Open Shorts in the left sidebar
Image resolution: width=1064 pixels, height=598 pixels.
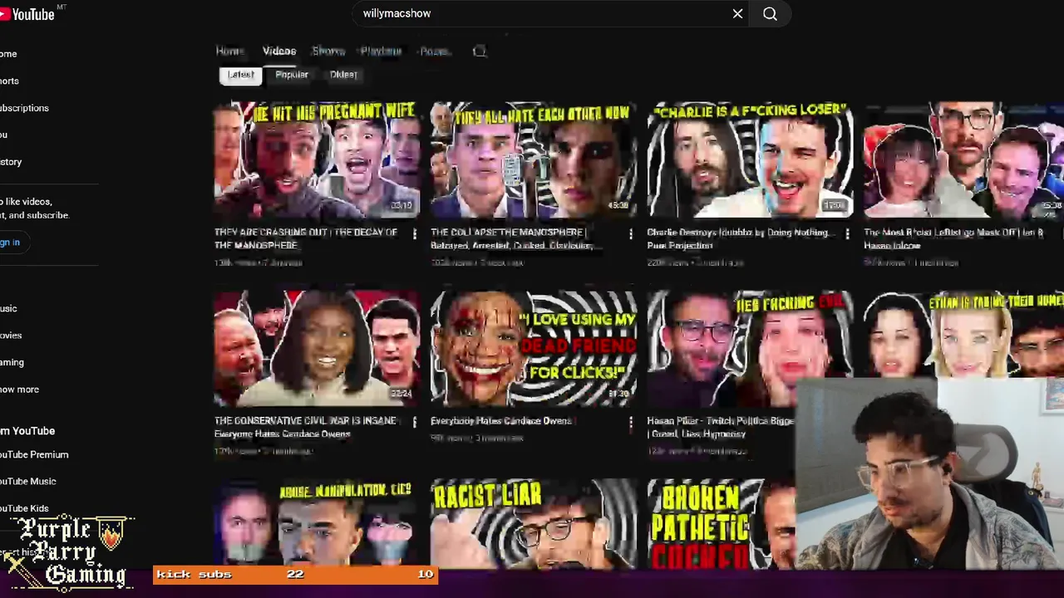coord(9,81)
